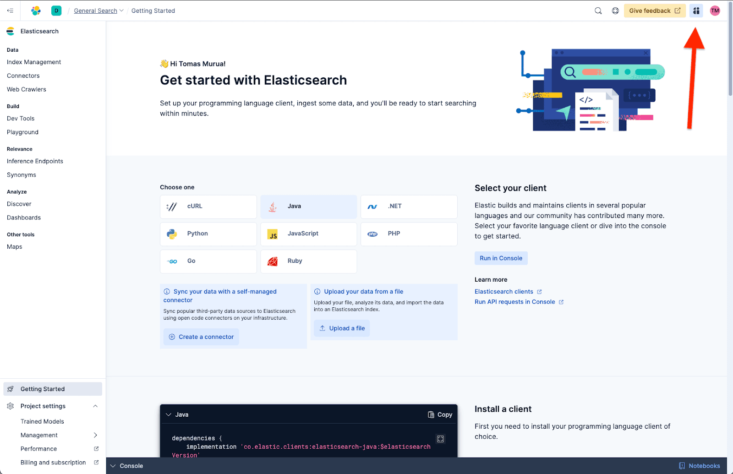
Task: Copy the Java code snippet
Action: click(x=439, y=414)
